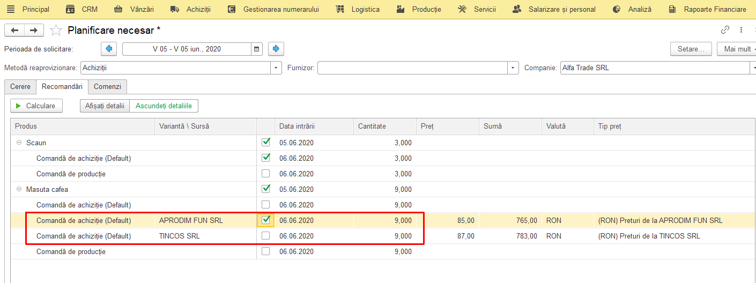Screen dimensions: 756x283
Task: Toggle APRODIM FUN SRL row checkbox
Action: [x=265, y=220]
